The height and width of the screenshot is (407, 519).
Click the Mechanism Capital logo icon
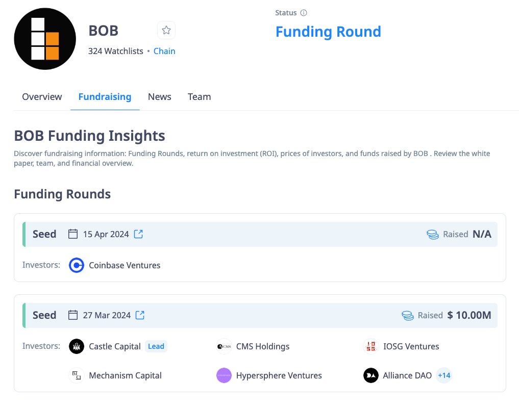click(77, 375)
